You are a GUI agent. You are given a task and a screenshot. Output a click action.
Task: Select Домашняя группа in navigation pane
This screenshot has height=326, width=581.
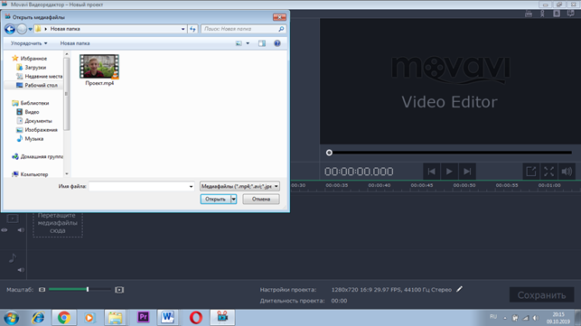point(37,156)
